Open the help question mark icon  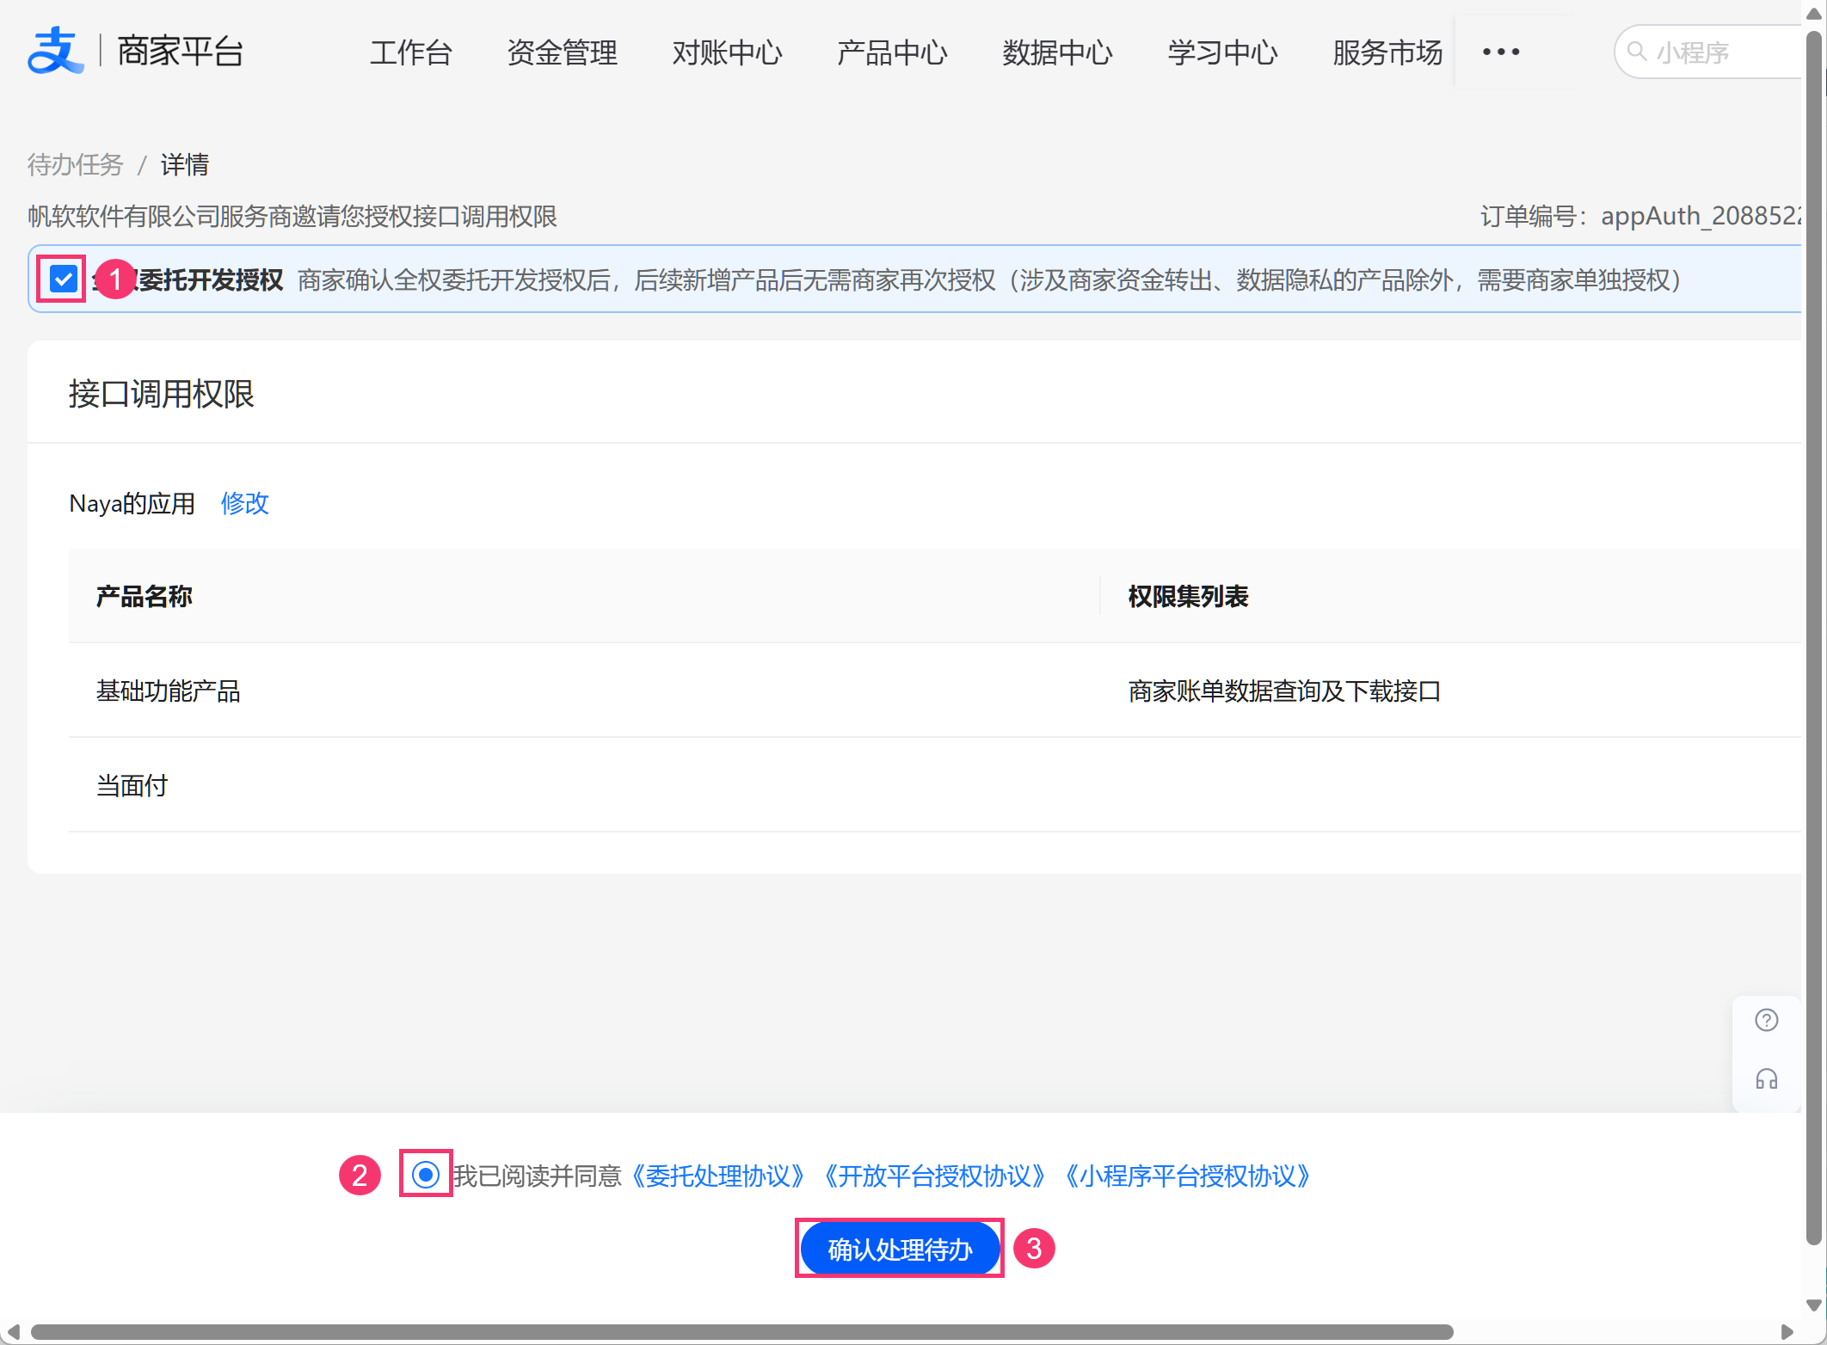[x=1766, y=1020]
